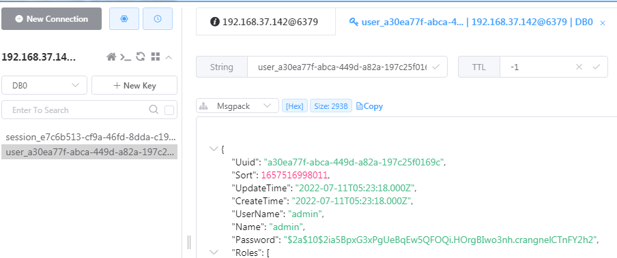This screenshot has height=258, width=617.
Task: Click the panel divider drag handle
Action: tap(189, 242)
